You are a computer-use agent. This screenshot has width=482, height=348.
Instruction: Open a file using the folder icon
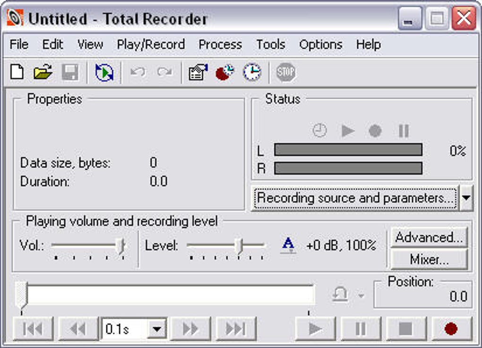(43, 72)
